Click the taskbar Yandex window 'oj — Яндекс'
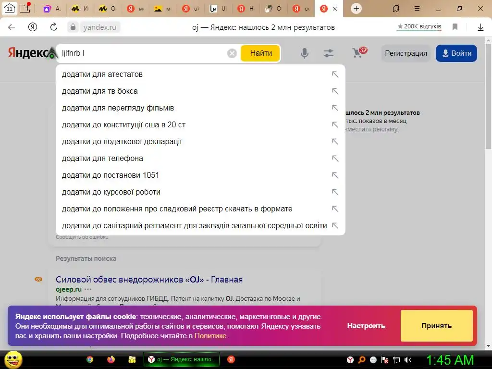Screen dimensions: 492x369 click(x=181, y=359)
